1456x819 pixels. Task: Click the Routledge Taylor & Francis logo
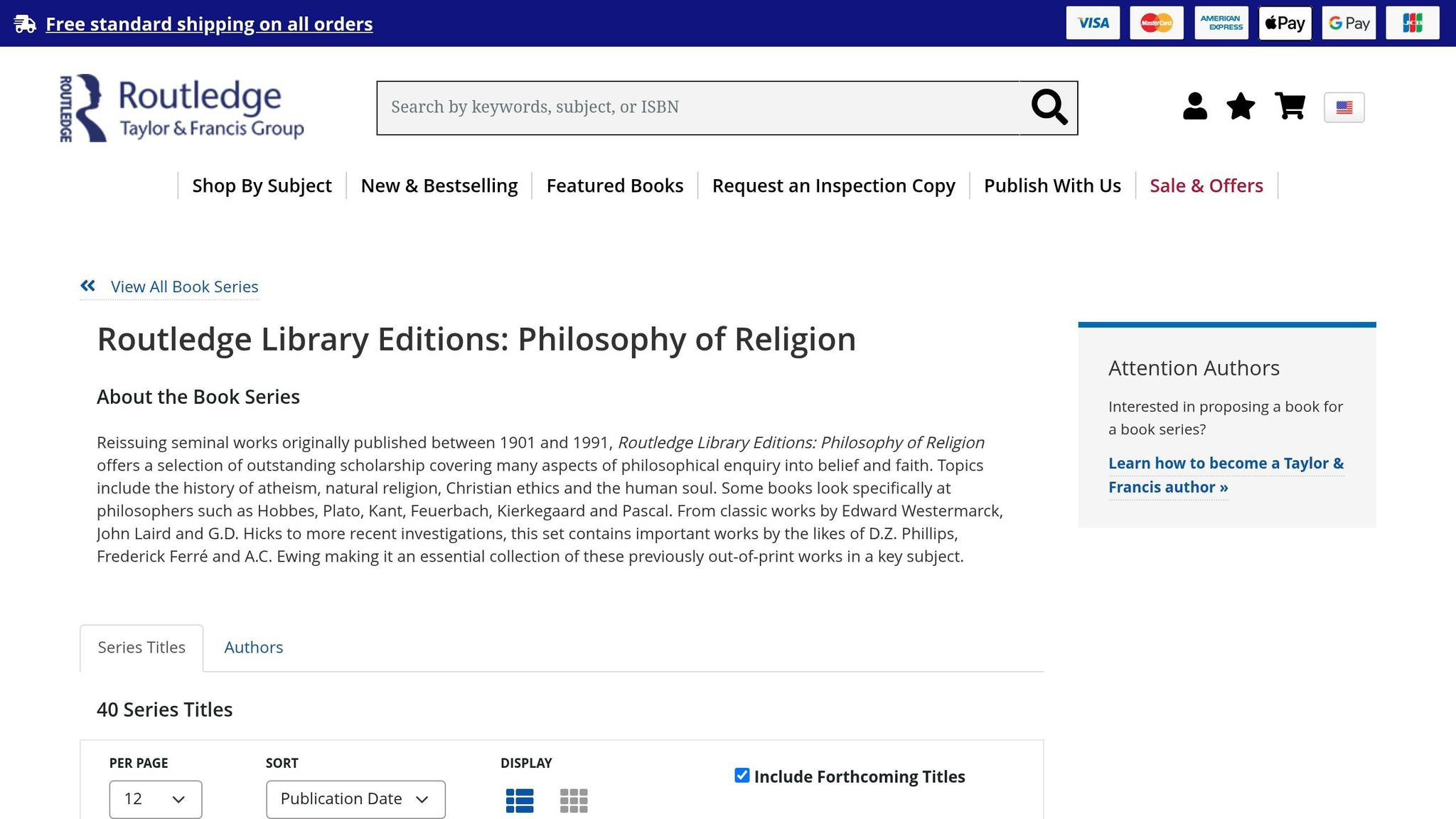pos(181,108)
